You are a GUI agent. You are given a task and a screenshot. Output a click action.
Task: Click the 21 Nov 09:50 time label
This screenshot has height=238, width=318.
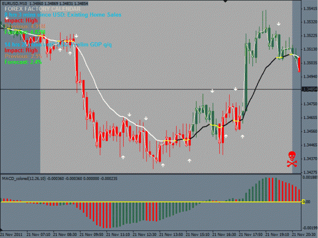point(92,234)
